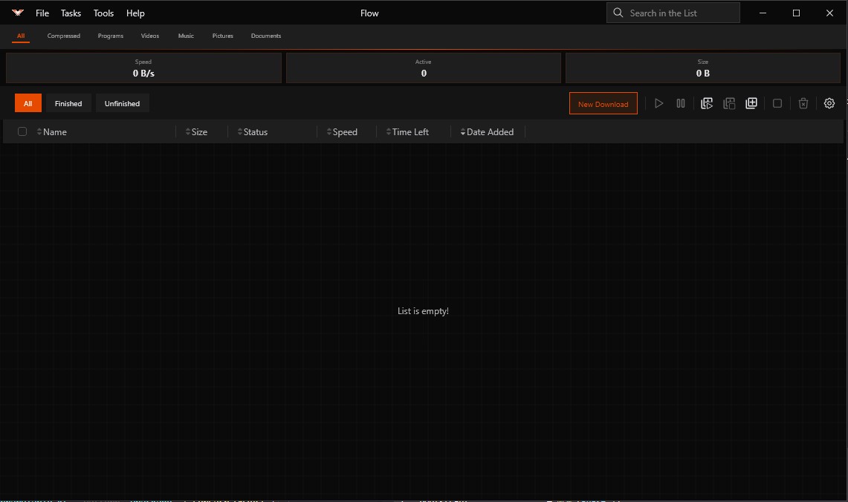848x502 pixels.
Task: Switch to the Compressed category tab
Action: [64, 36]
